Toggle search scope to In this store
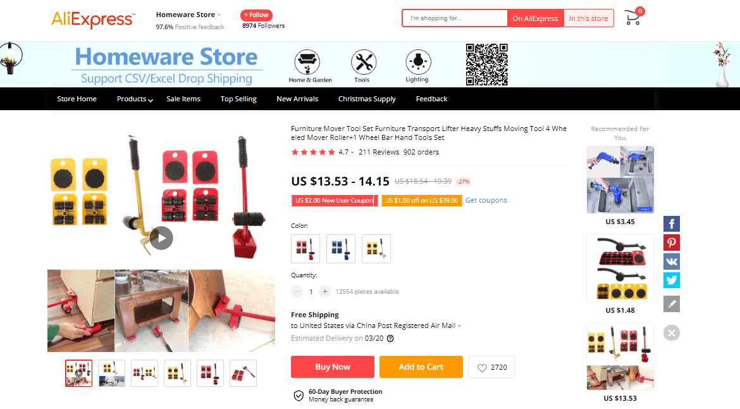 [x=588, y=18]
